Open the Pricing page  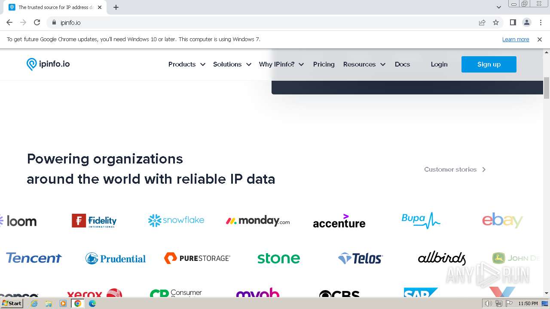point(324,64)
